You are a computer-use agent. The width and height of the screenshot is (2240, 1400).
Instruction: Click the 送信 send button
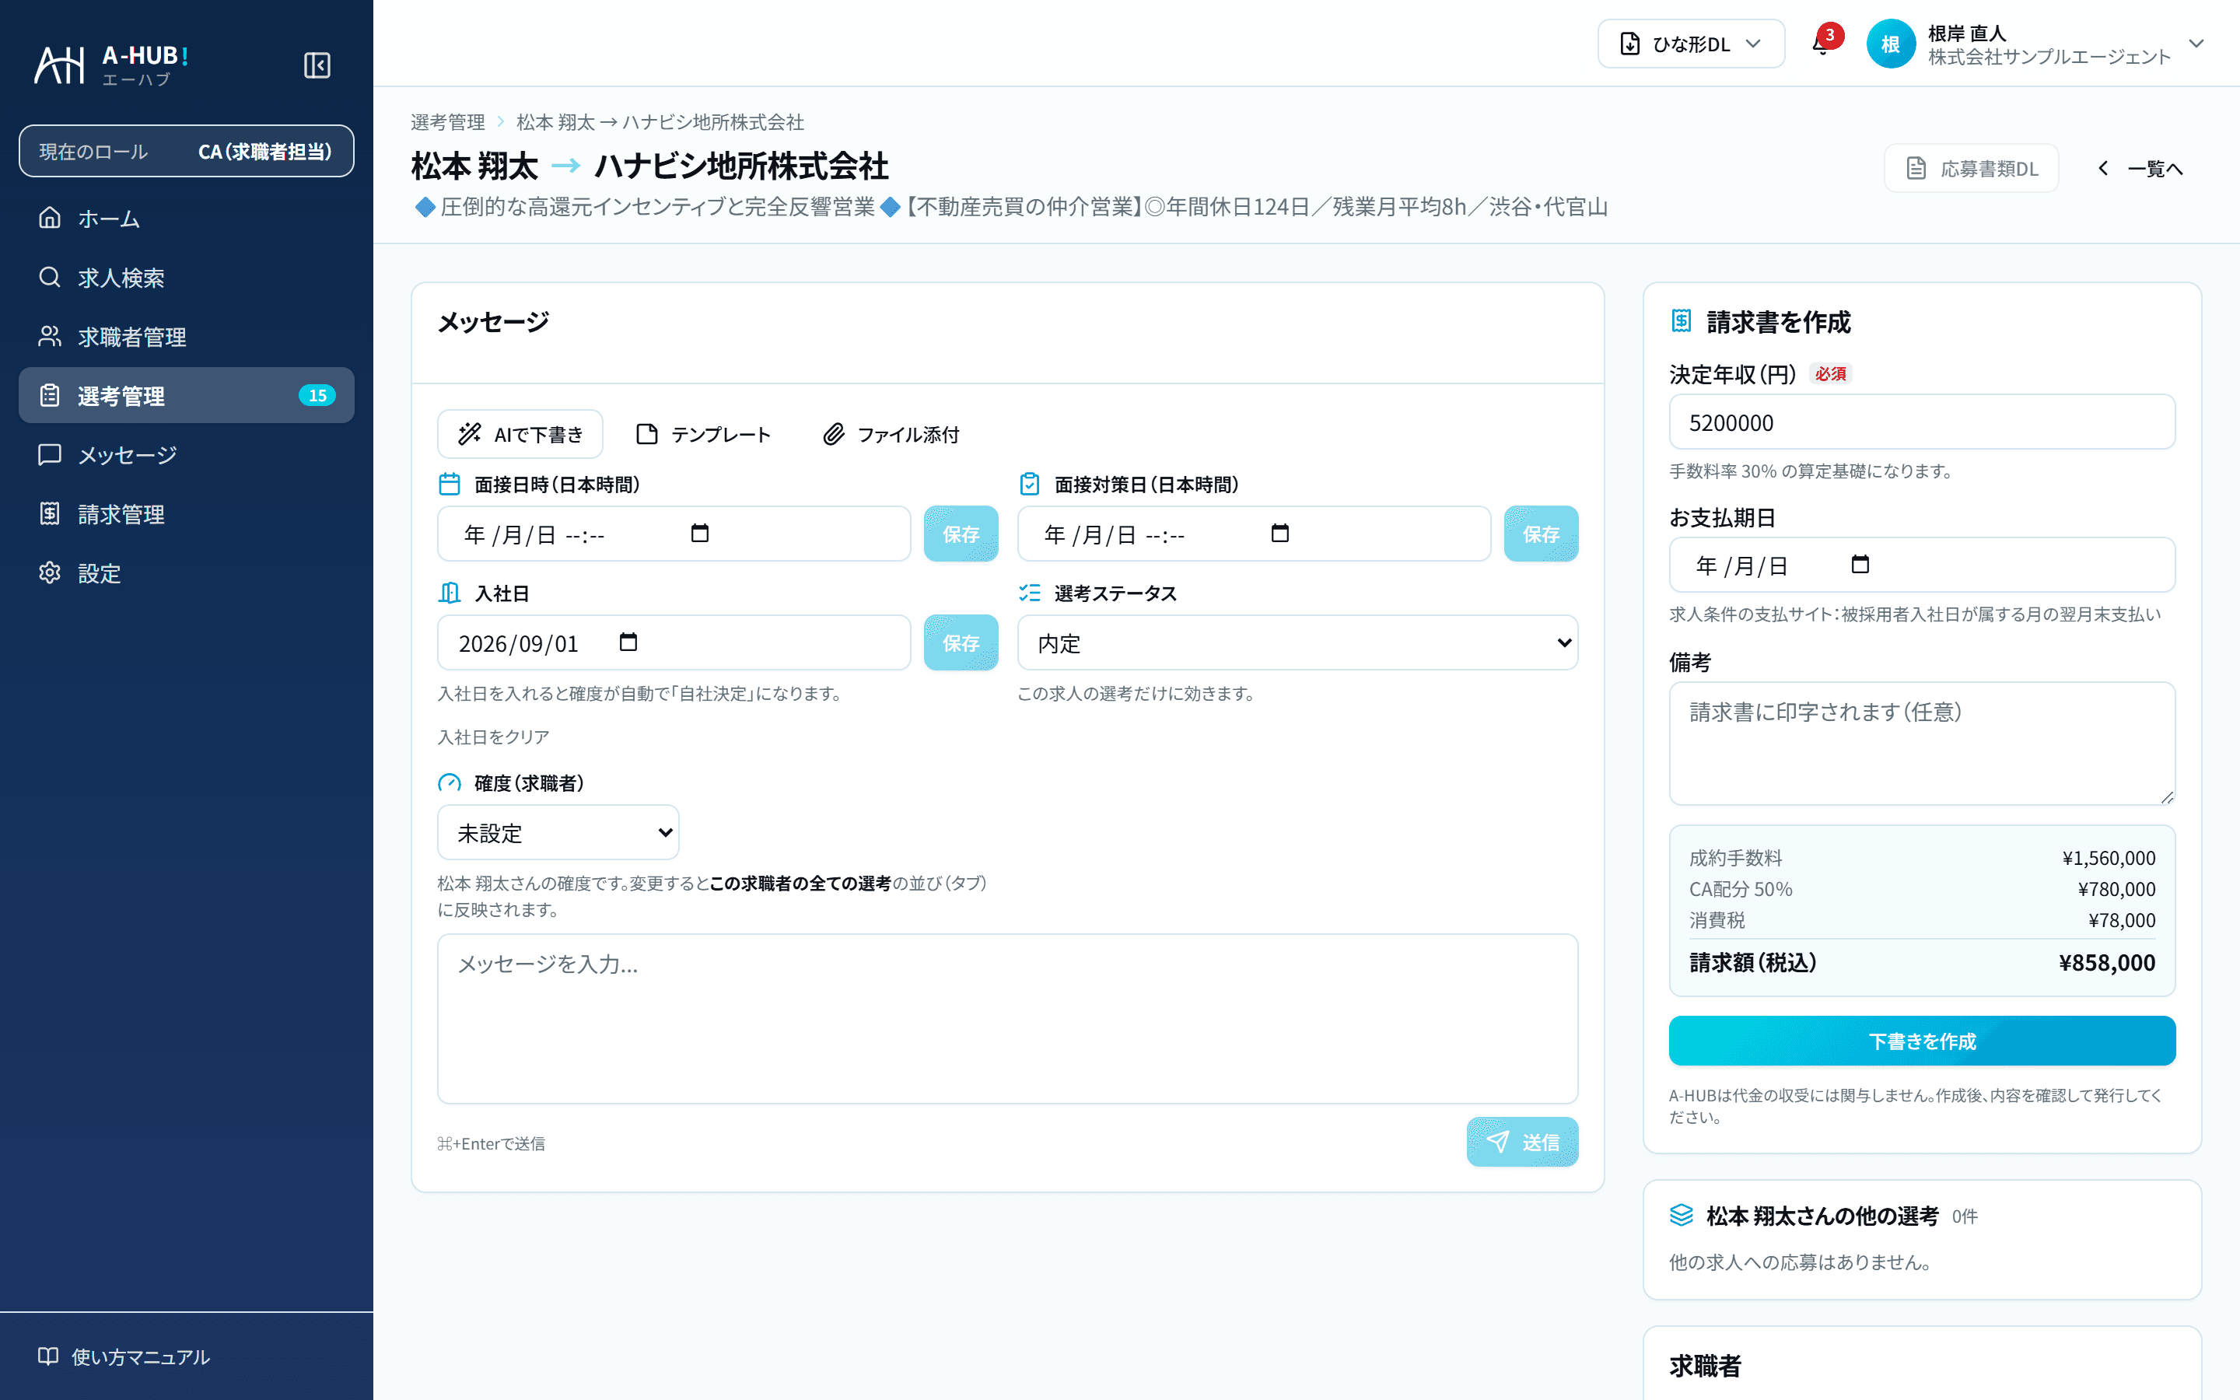pos(1523,1143)
